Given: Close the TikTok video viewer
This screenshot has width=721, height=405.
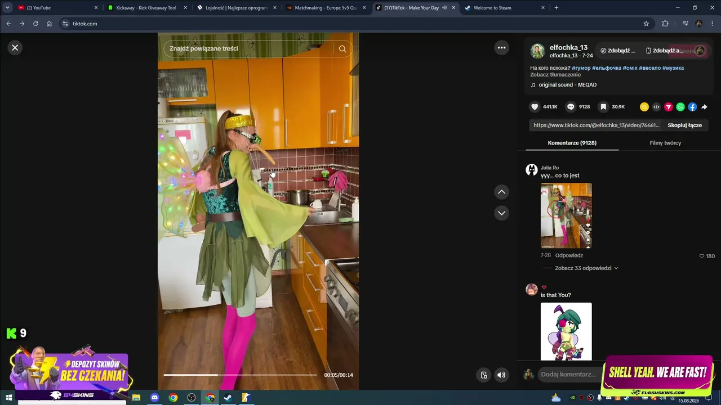Looking at the screenshot, I should pos(15,48).
